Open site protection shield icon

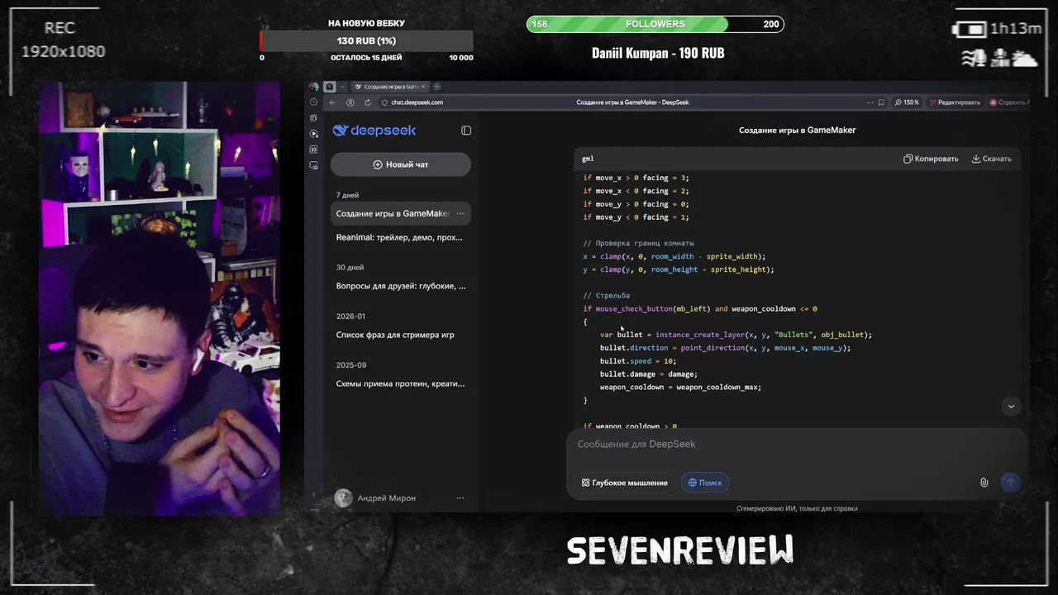coord(384,102)
